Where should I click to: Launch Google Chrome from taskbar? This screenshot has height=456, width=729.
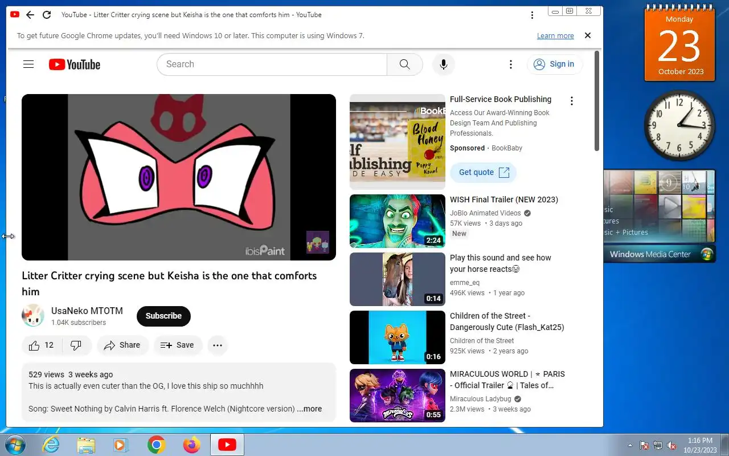[156, 445]
